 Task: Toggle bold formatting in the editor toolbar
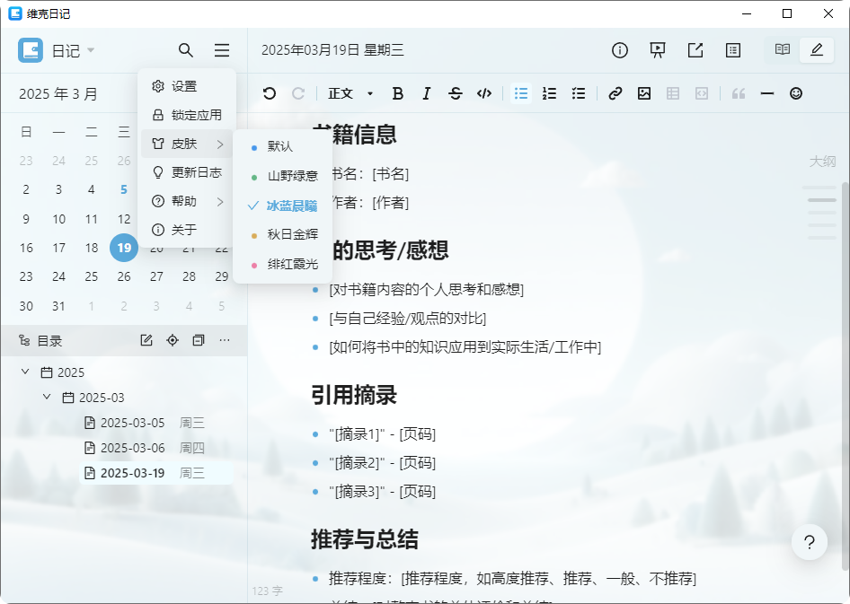click(x=397, y=92)
